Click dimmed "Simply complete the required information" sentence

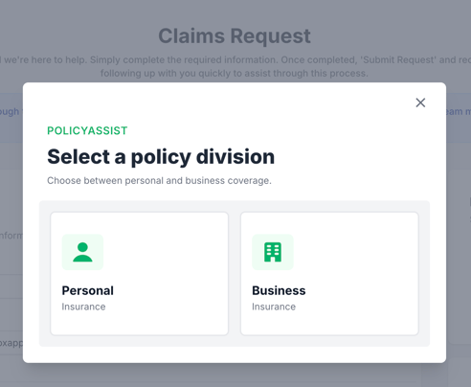tap(184, 59)
